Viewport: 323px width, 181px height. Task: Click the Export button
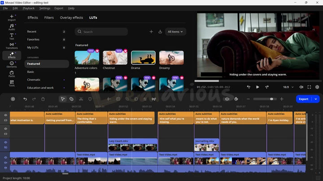(304, 99)
